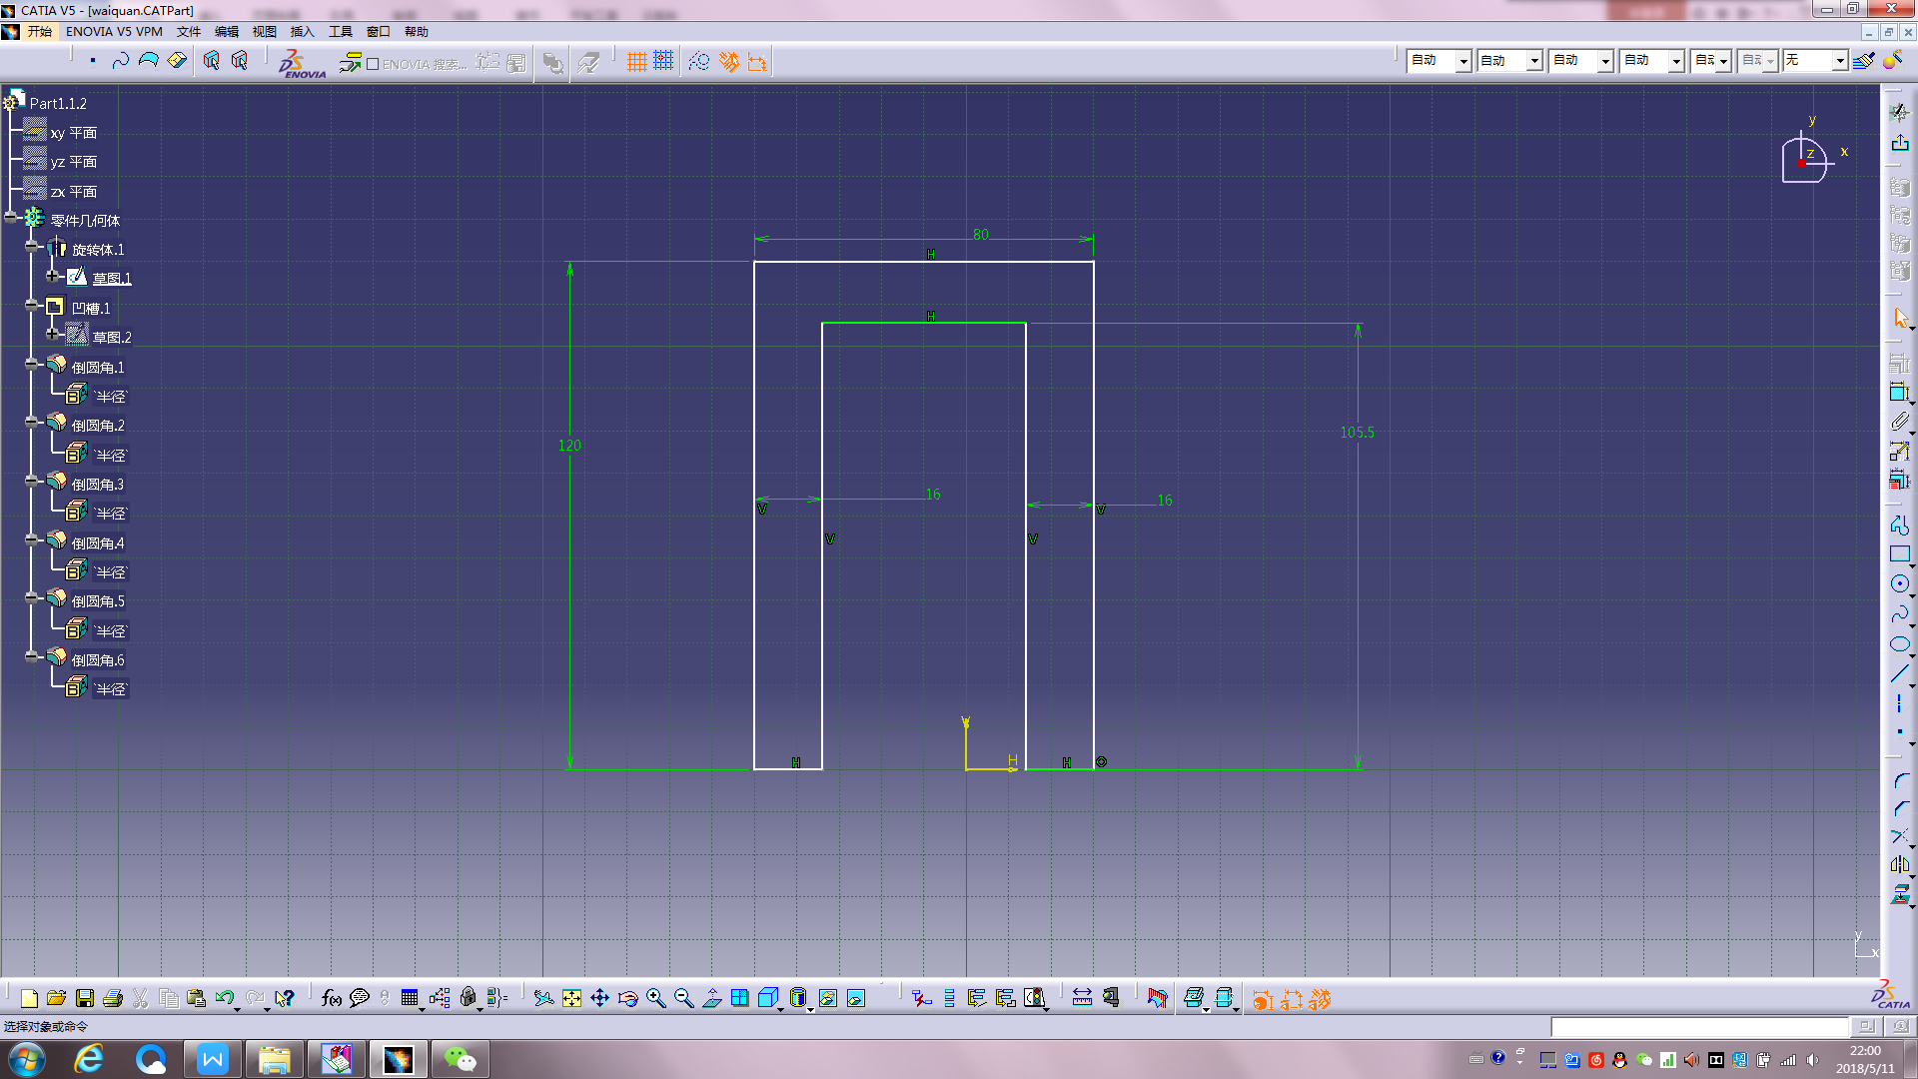This screenshot has width=1918, height=1079.
Task: Select the Rectangle profile tool
Action: pos(1899,554)
